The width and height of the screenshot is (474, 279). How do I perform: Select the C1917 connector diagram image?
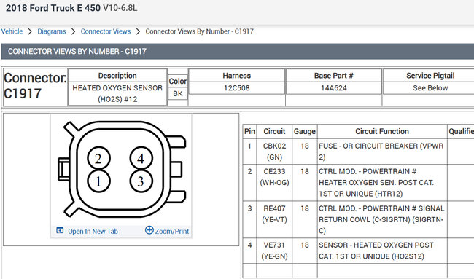tap(122, 170)
